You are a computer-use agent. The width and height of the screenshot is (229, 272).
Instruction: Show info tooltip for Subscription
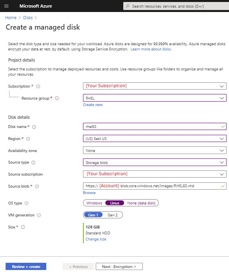[x=38, y=86]
